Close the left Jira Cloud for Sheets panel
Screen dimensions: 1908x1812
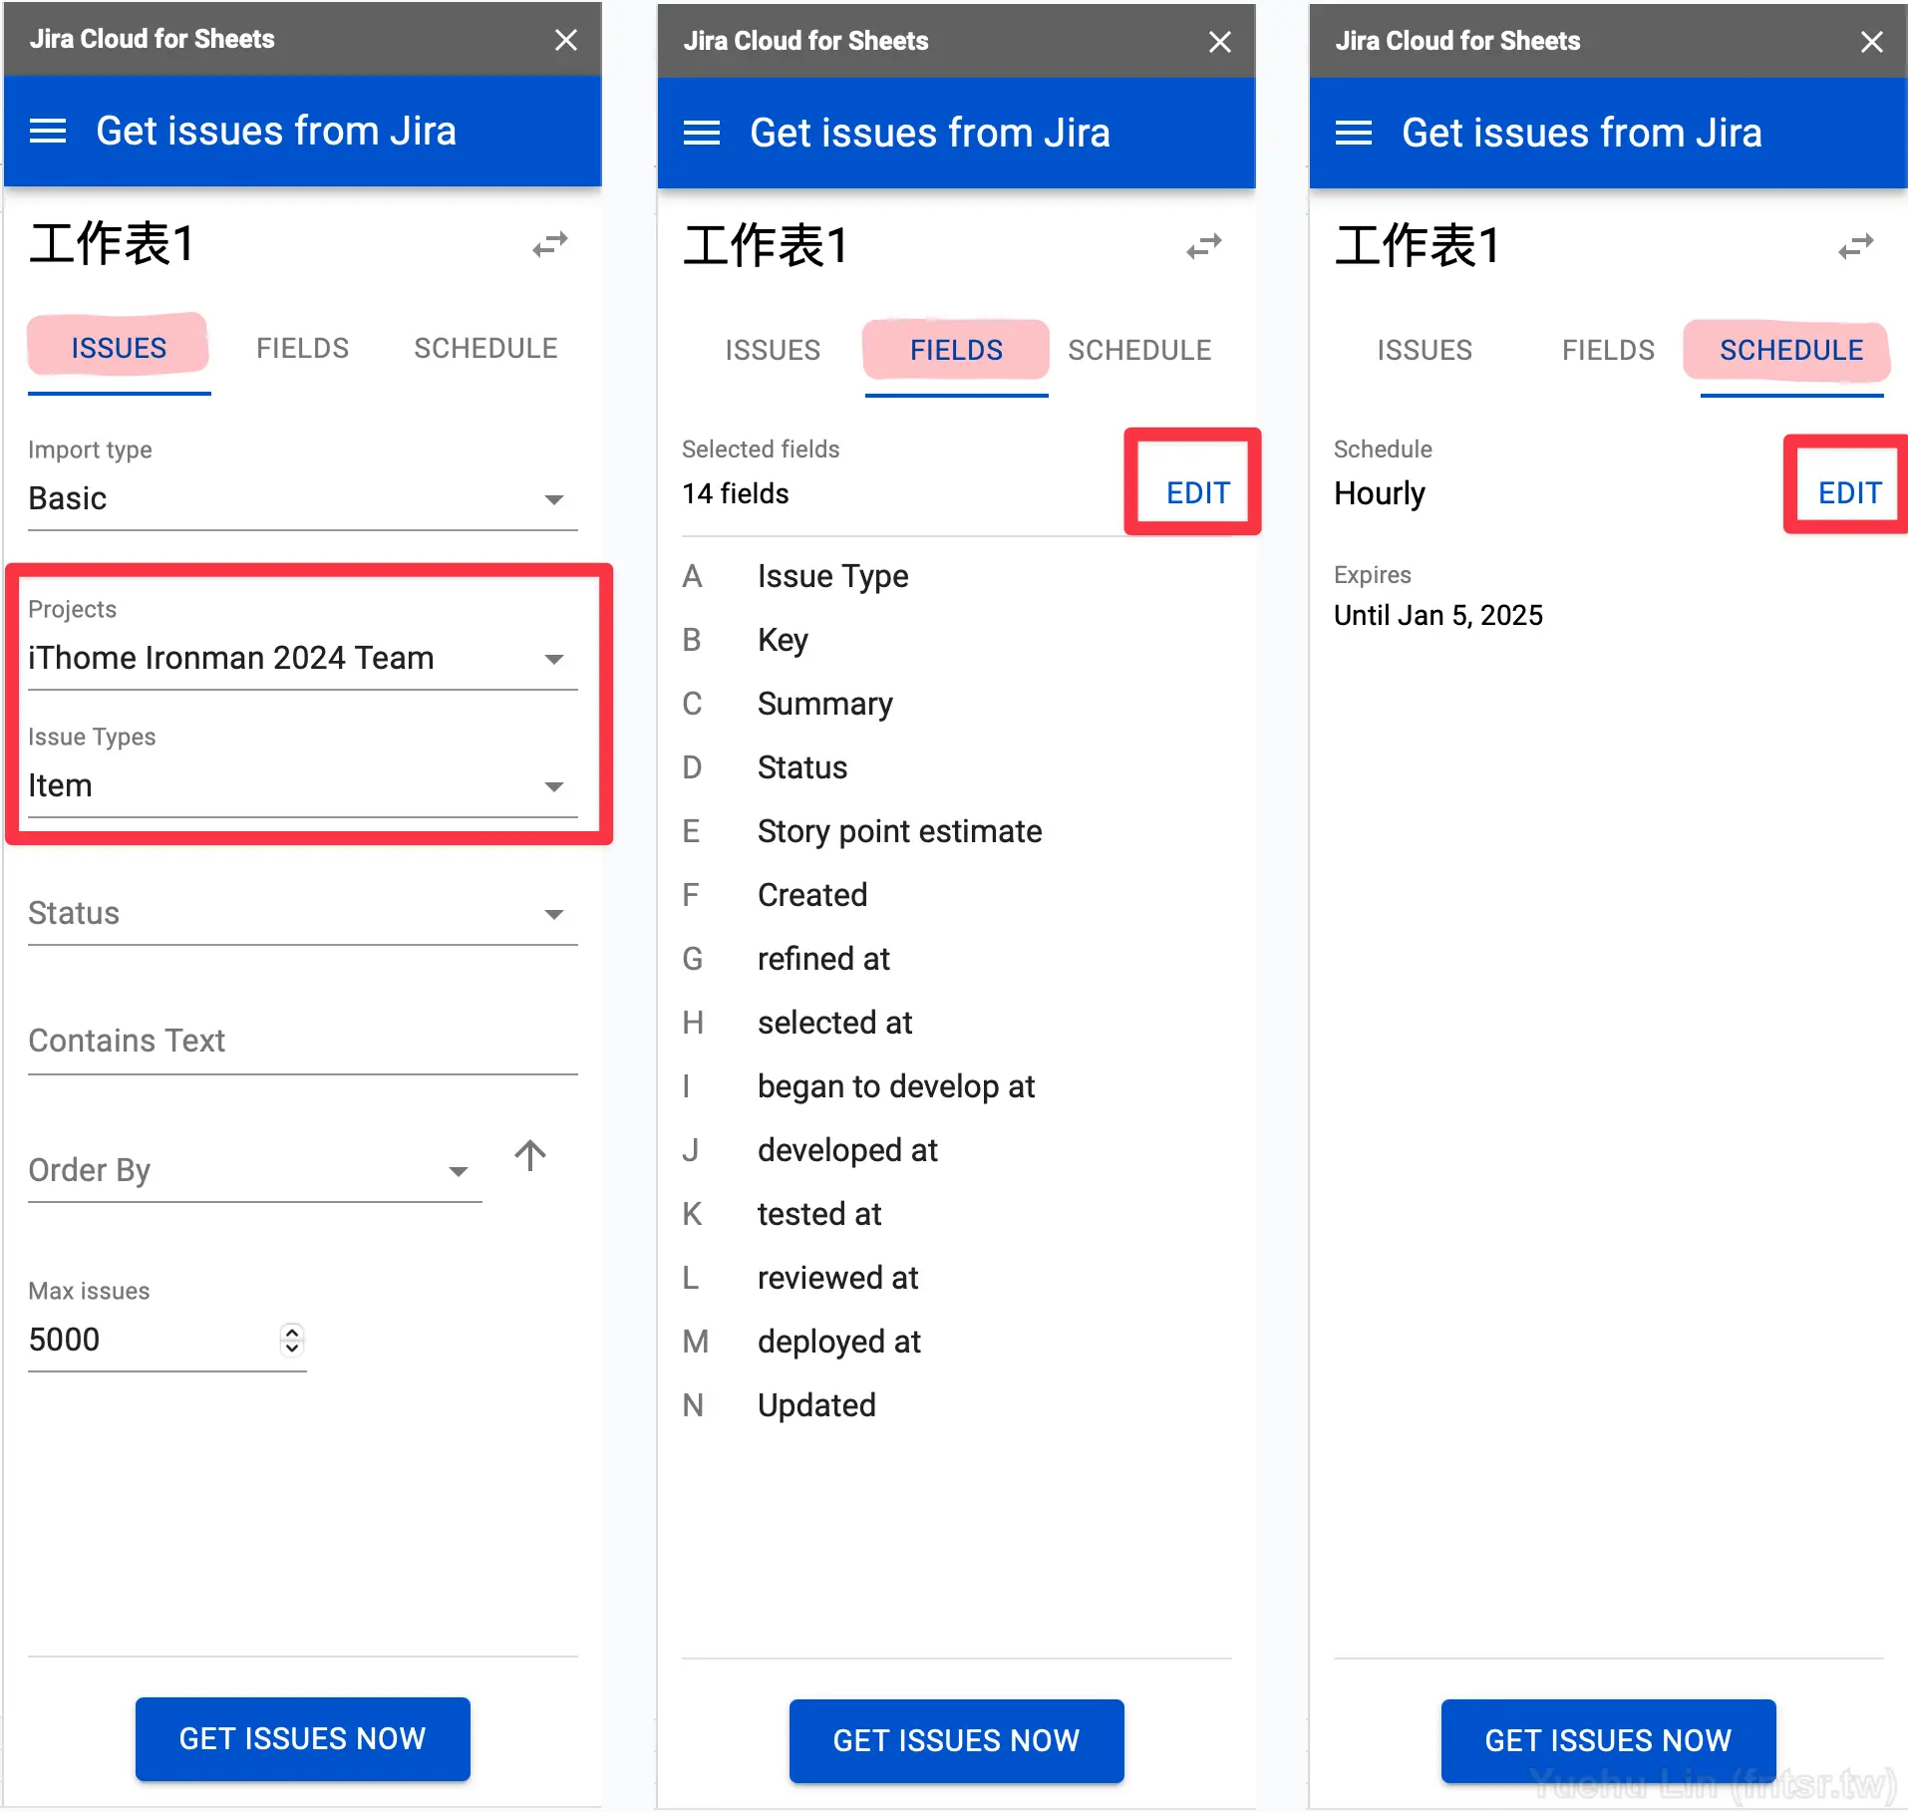click(x=566, y=40)
